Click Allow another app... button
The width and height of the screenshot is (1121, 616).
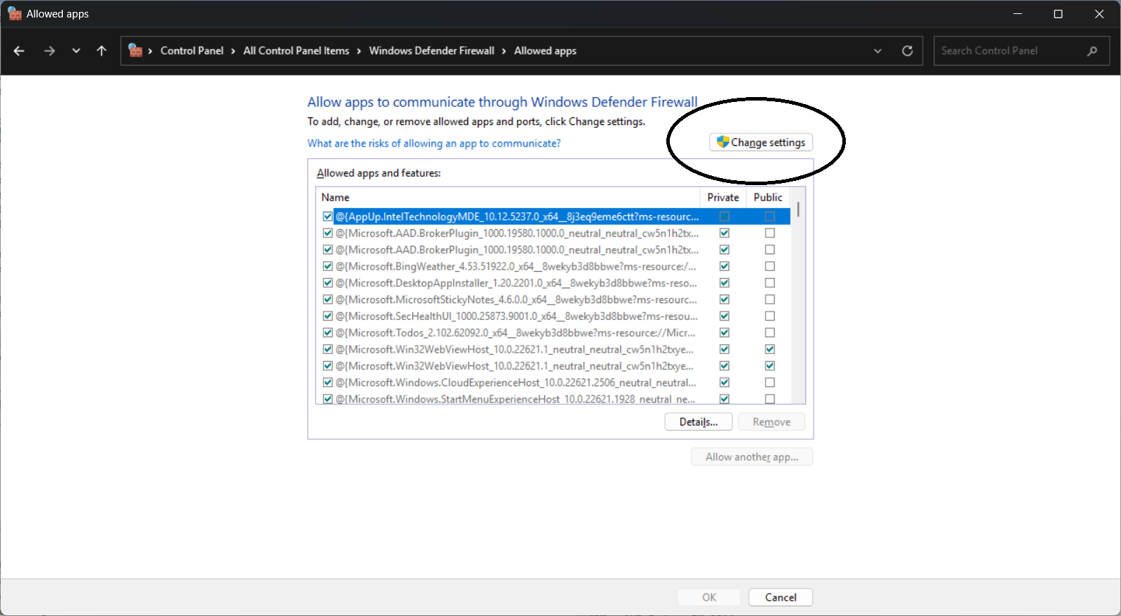(752, 457)
